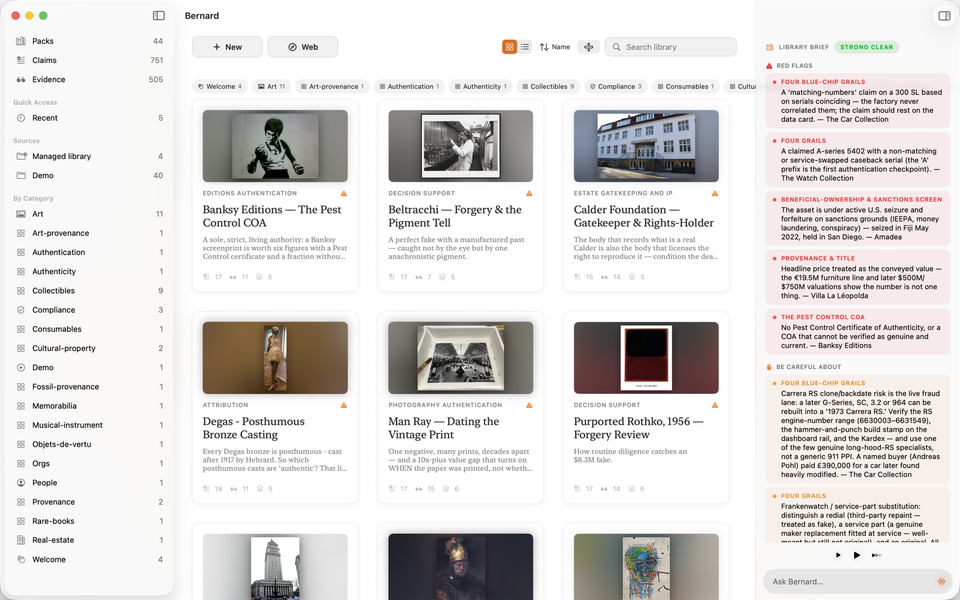
Task: Click the voice waveform icon in Ask Bernard
Action: [x=941, y=581]
